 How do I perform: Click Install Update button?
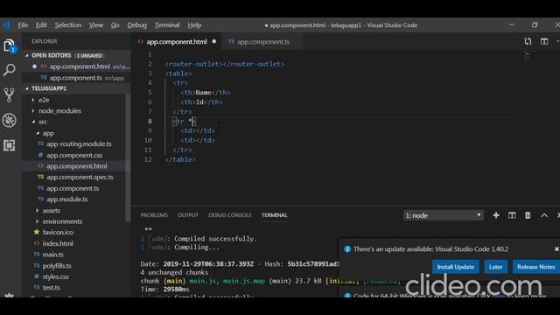click(456, 267)
